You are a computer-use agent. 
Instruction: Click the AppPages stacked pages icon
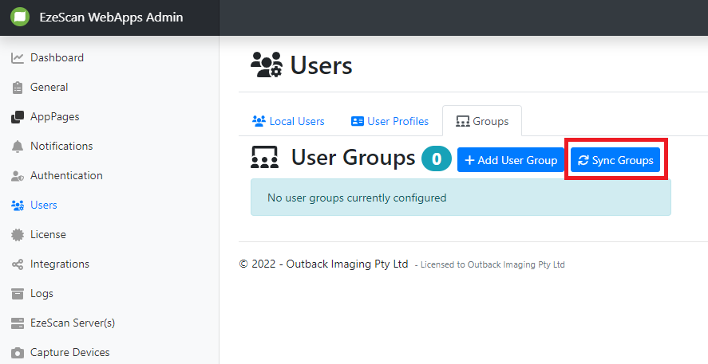click(x=18, y=117)
